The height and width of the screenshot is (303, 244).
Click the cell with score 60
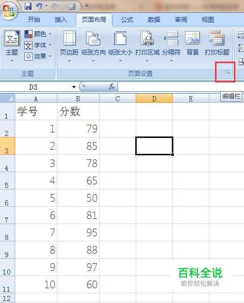[78, 285]
